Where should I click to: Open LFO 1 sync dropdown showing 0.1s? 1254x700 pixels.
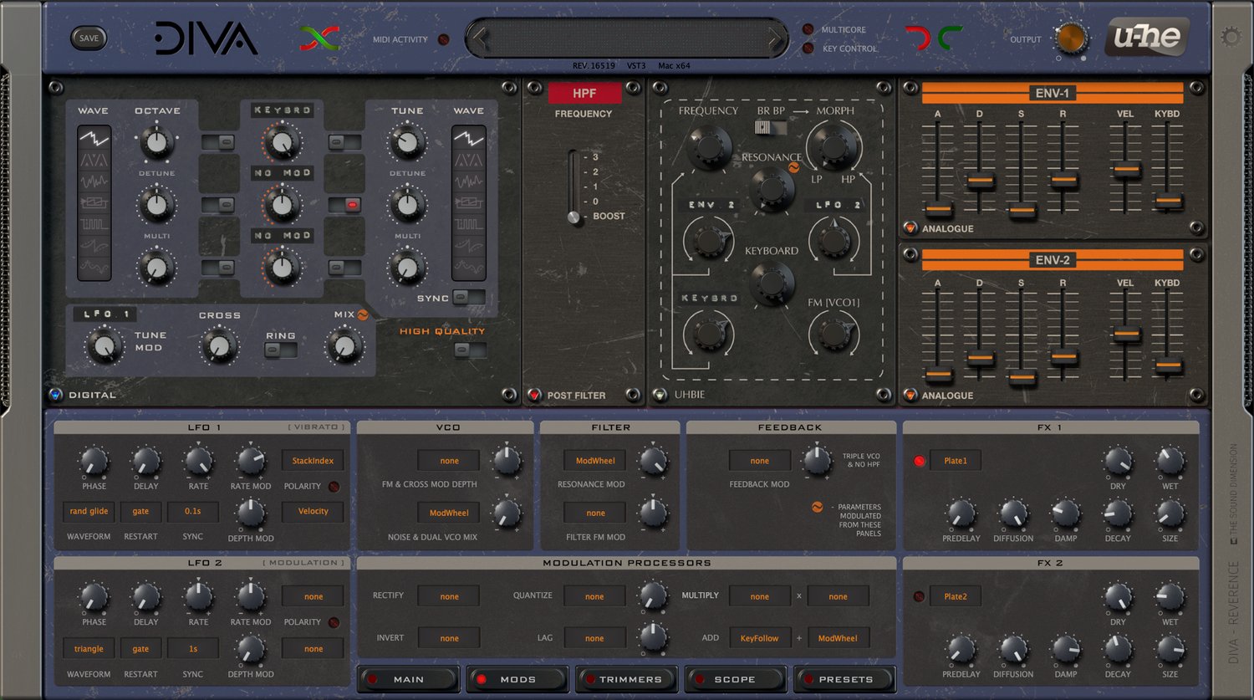(192, 511)
